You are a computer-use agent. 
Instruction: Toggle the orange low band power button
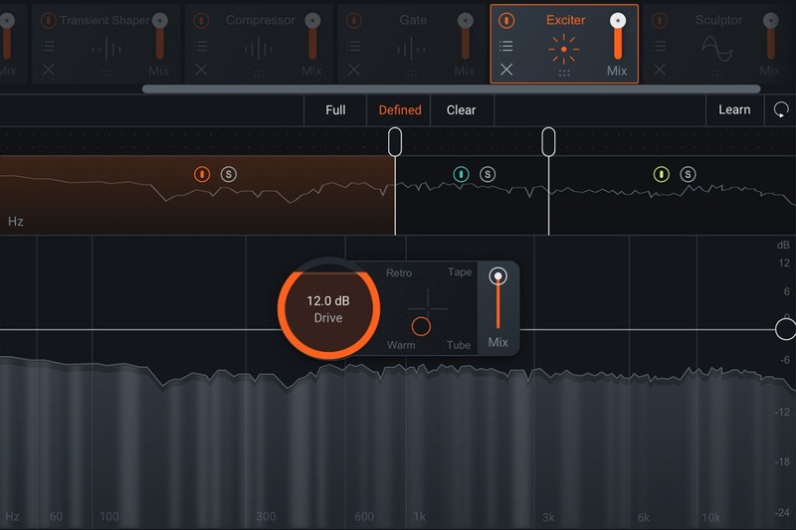coord(202,174)
